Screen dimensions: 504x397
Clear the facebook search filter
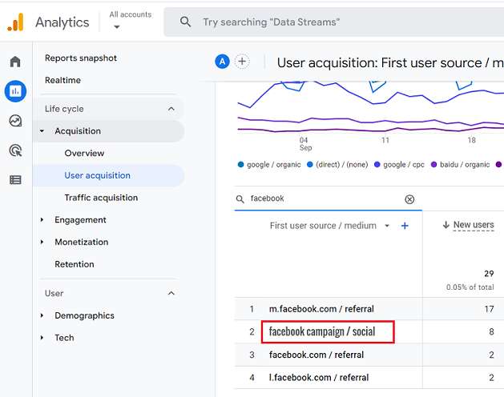pos(409,199)
